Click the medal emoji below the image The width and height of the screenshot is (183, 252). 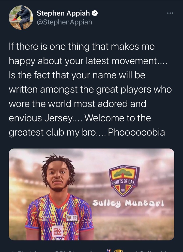(109, 251)
